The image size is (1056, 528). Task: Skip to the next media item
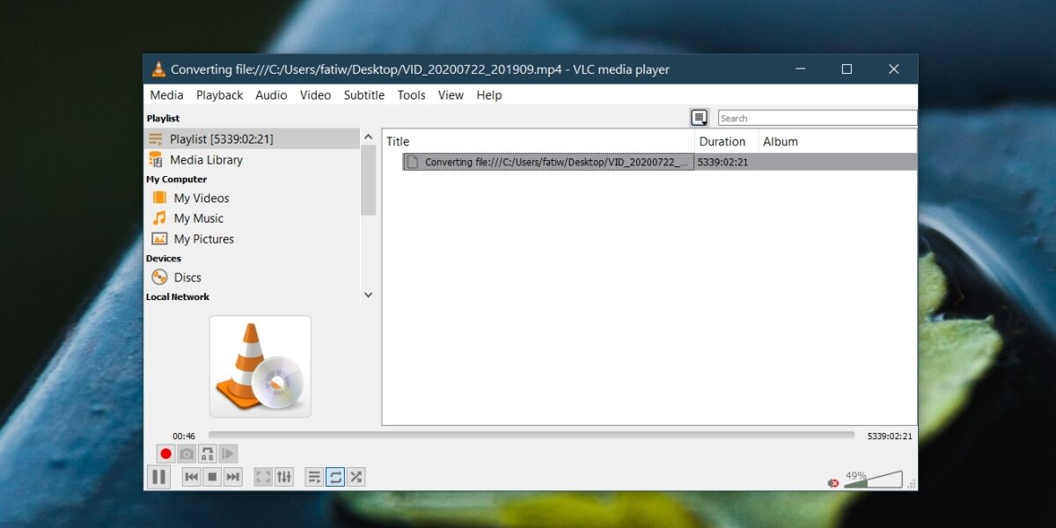233,477
